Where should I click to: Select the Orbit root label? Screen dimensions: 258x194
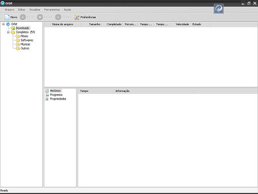click(14, 24)
